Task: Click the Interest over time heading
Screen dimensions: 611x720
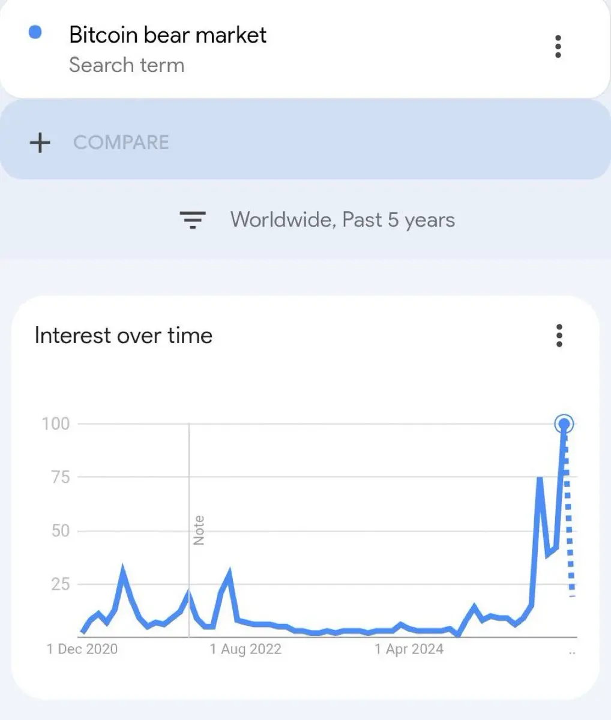Action: pos(124,335)
